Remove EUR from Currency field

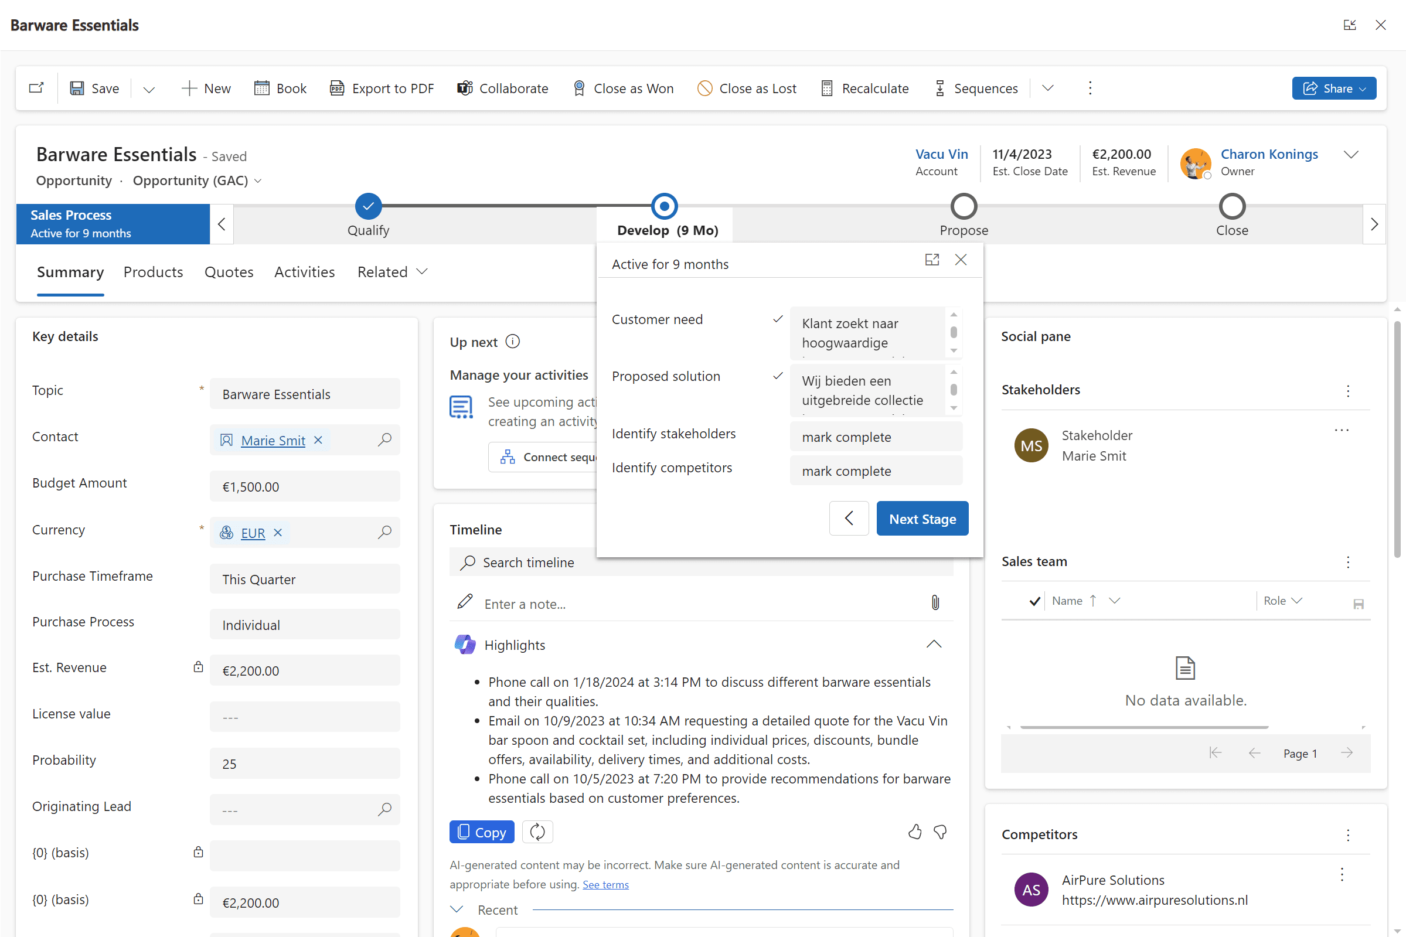(277, 533)
